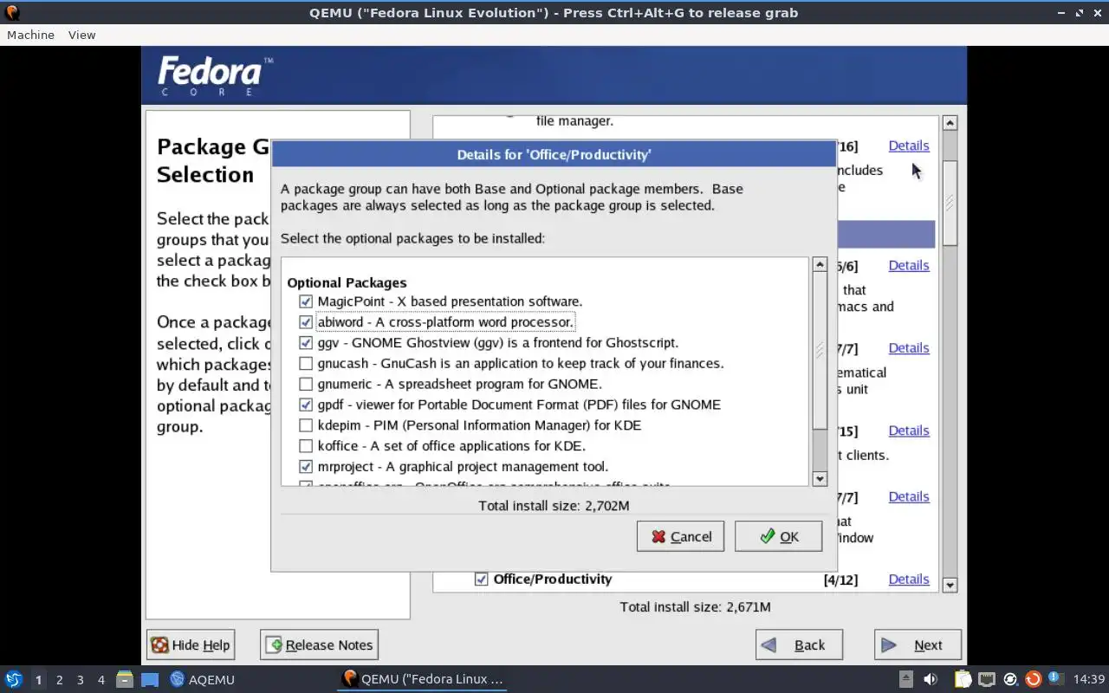Switch to workspace 1
The image size is (1109, 693).
click(38, 680)
